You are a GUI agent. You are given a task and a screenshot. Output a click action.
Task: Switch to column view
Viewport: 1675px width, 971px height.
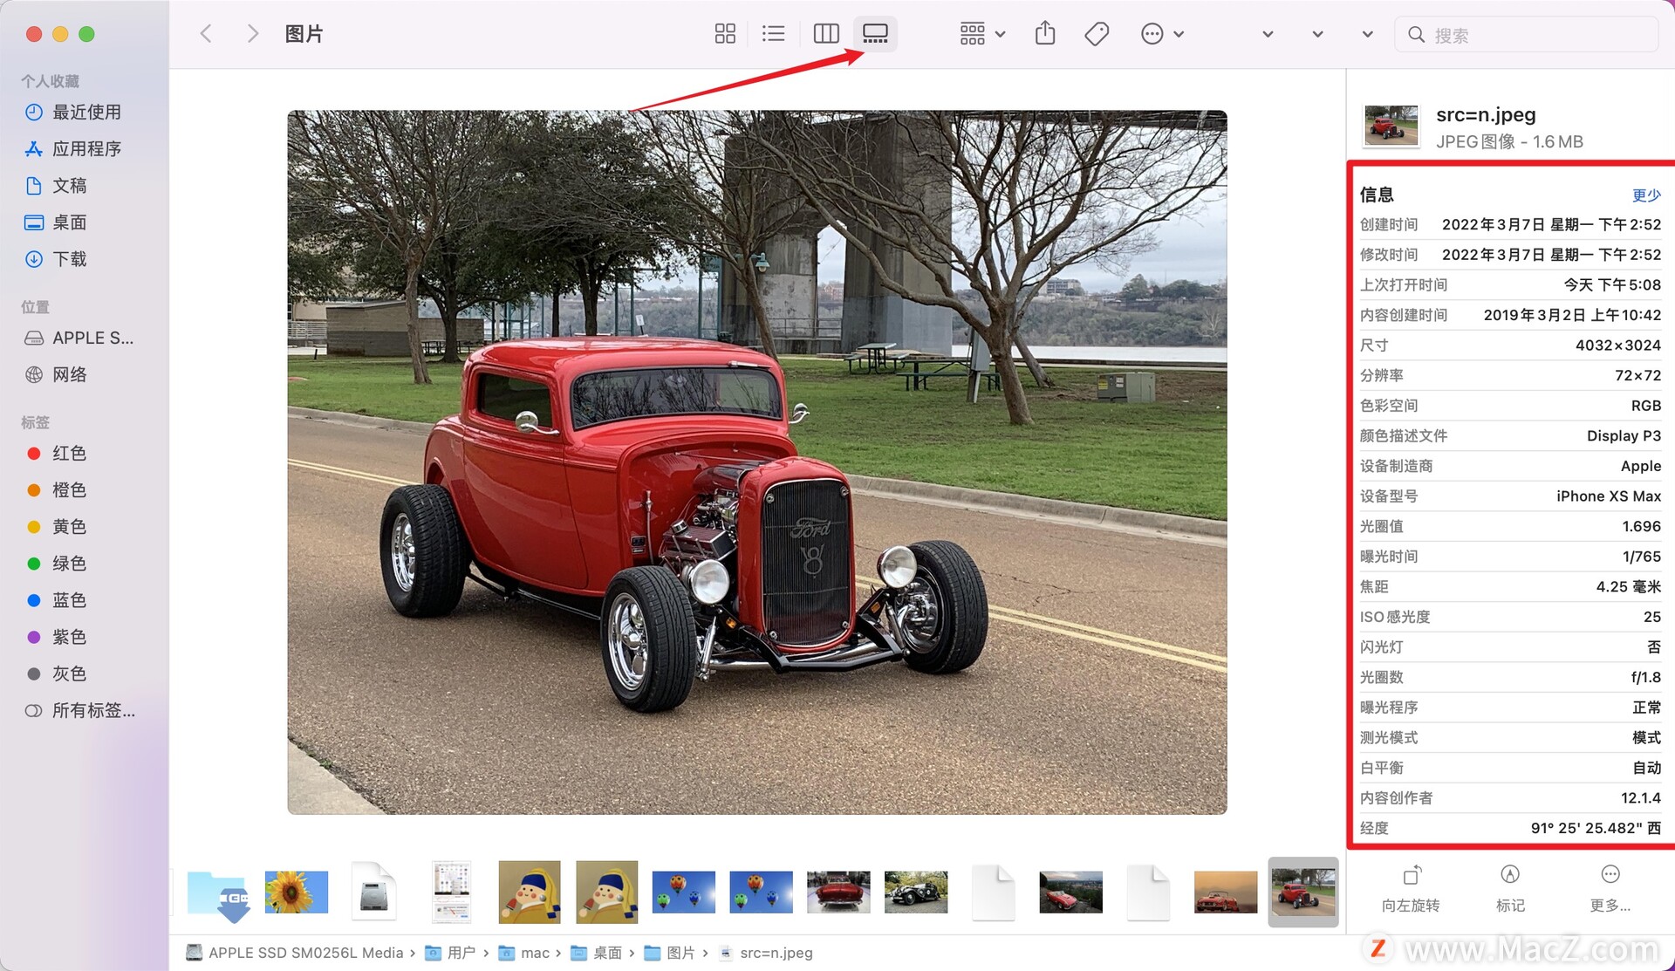(x=826, y=34)
